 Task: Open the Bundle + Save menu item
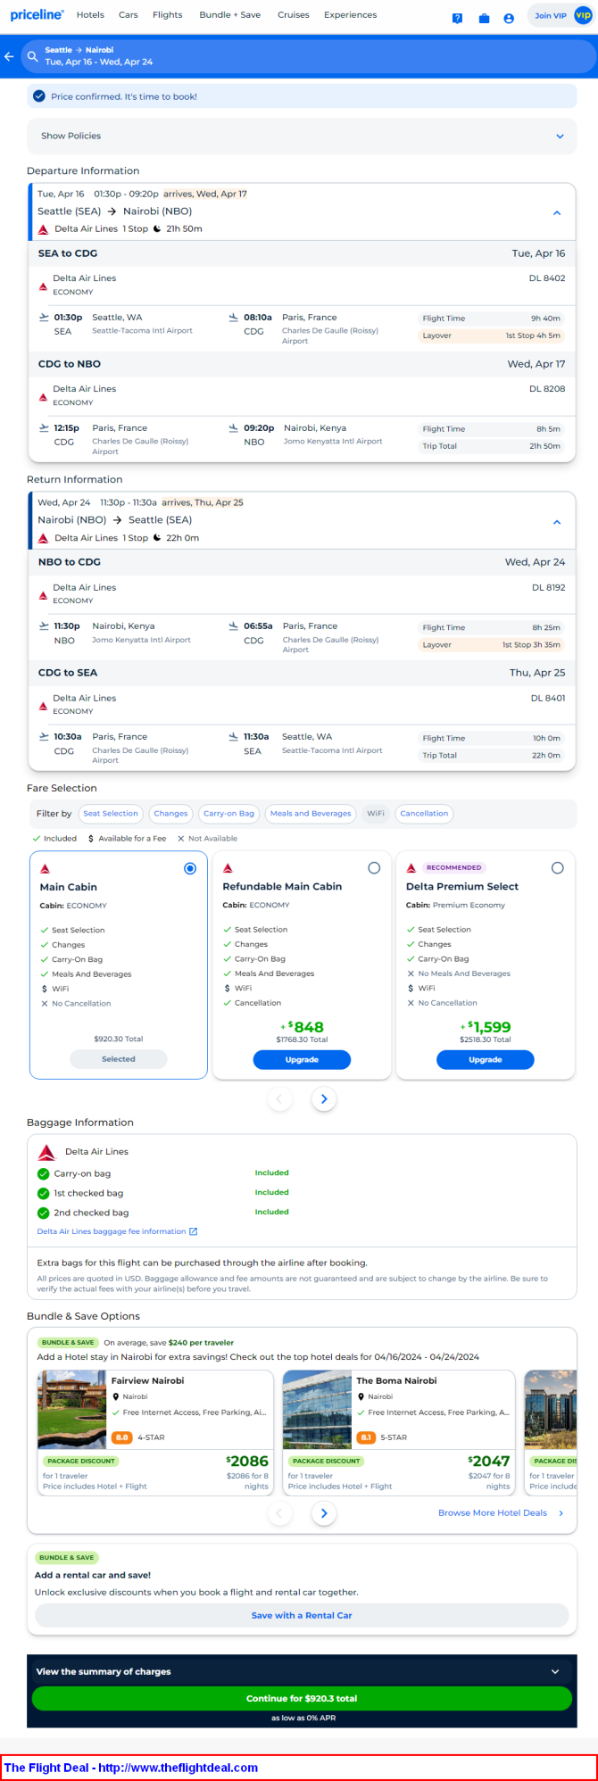click(x=230, y=15)
